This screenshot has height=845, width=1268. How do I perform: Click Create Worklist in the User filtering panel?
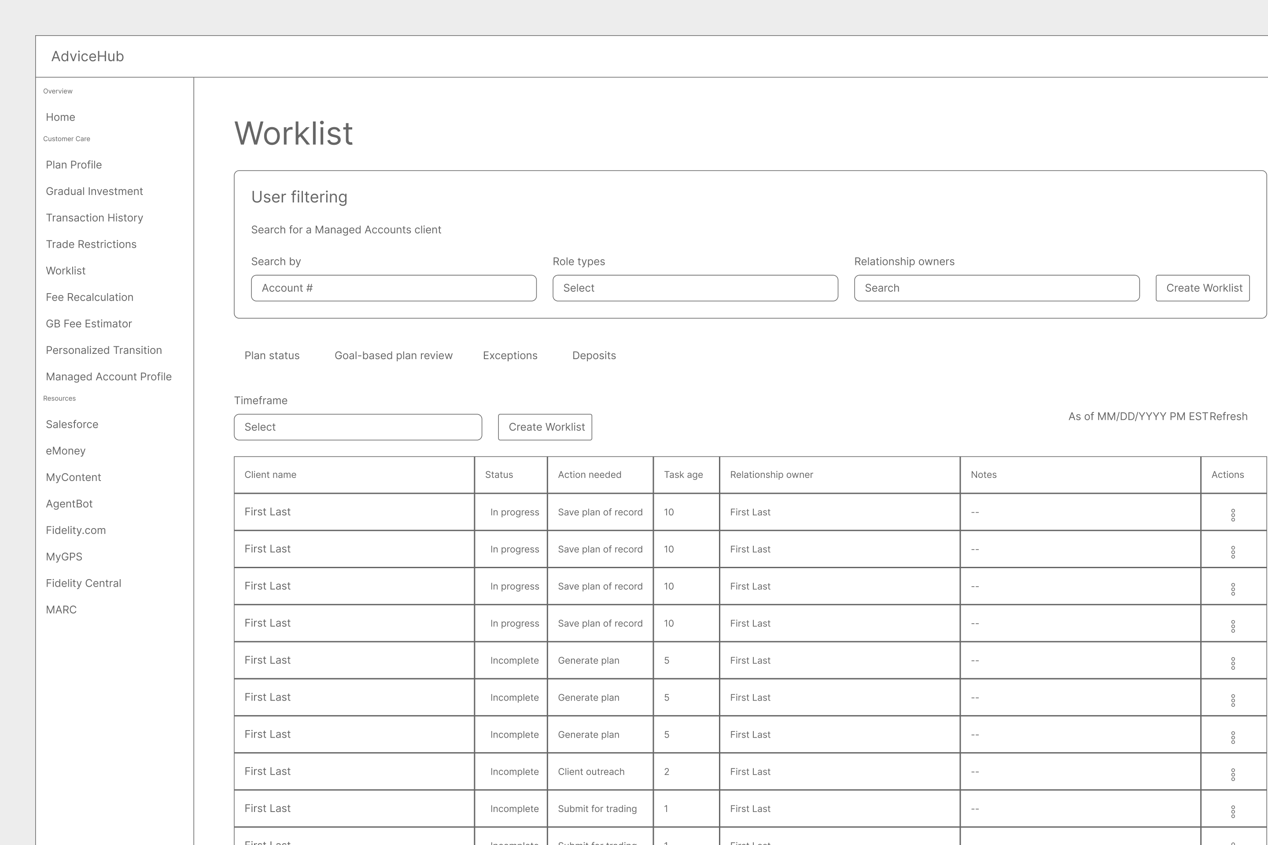(x=1202, y=288)
